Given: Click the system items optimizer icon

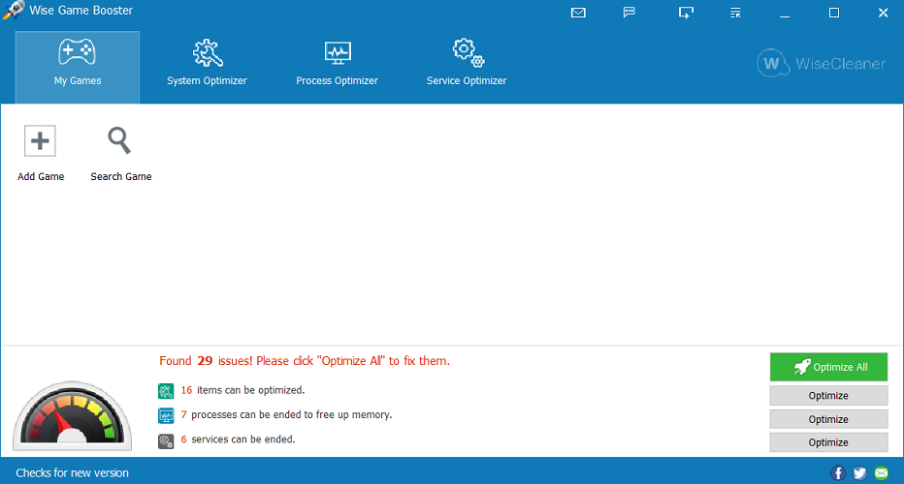Looking at the screenshot, I should tap(166, 391).
